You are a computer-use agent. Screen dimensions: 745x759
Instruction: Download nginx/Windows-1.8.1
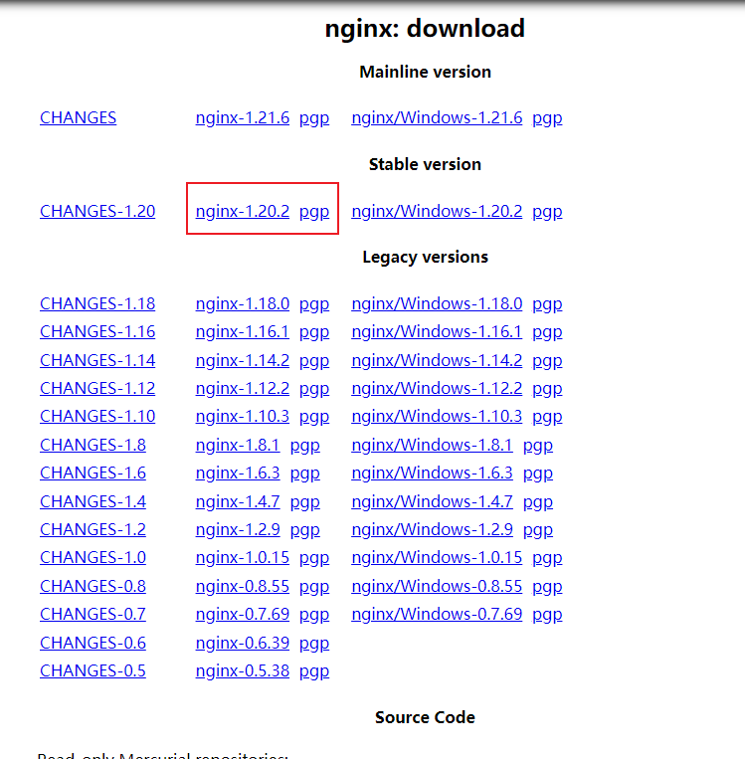tap(432, 445)
